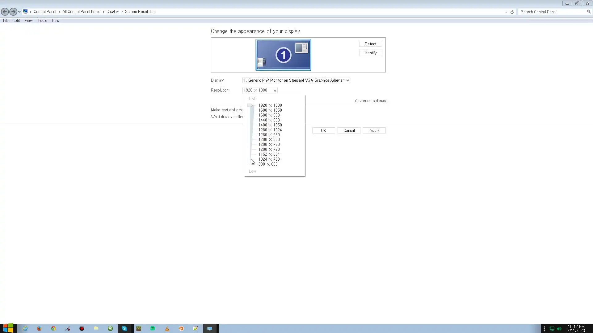Open Skype from the taskbar
593x333 pixels.
pos(124,328)
